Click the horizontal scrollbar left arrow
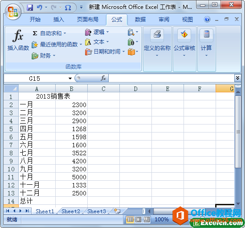Image resolution: width=245 pixels, height=228 pixels. [x=149, y=211]
